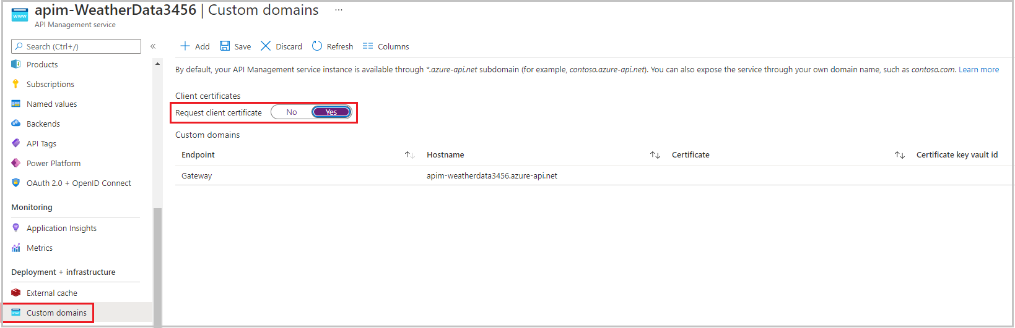Click the OAuth 2.0 shield icon

coord(16,183)
